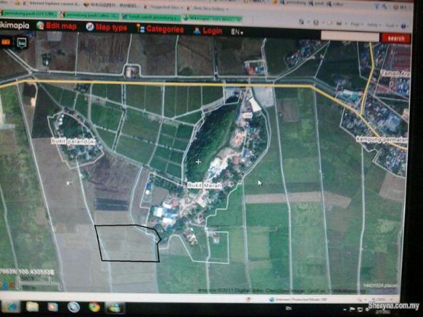Open the Map type menu
Viewport: 423px width, 317px height.
point(111,27)
